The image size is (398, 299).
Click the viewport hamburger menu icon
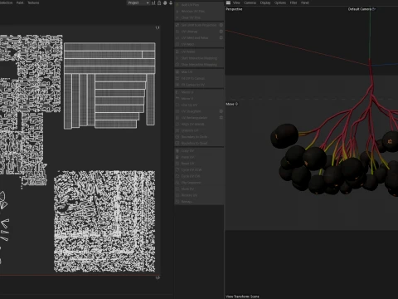point(228,2)
